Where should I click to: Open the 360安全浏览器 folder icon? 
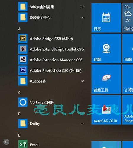click(23, 7)
